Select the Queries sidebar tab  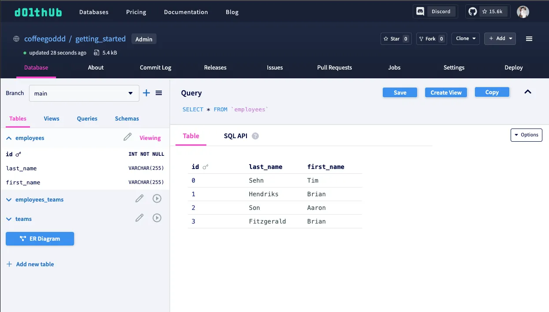(87, 119)
